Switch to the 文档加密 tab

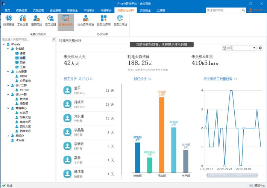coord(38,10)
